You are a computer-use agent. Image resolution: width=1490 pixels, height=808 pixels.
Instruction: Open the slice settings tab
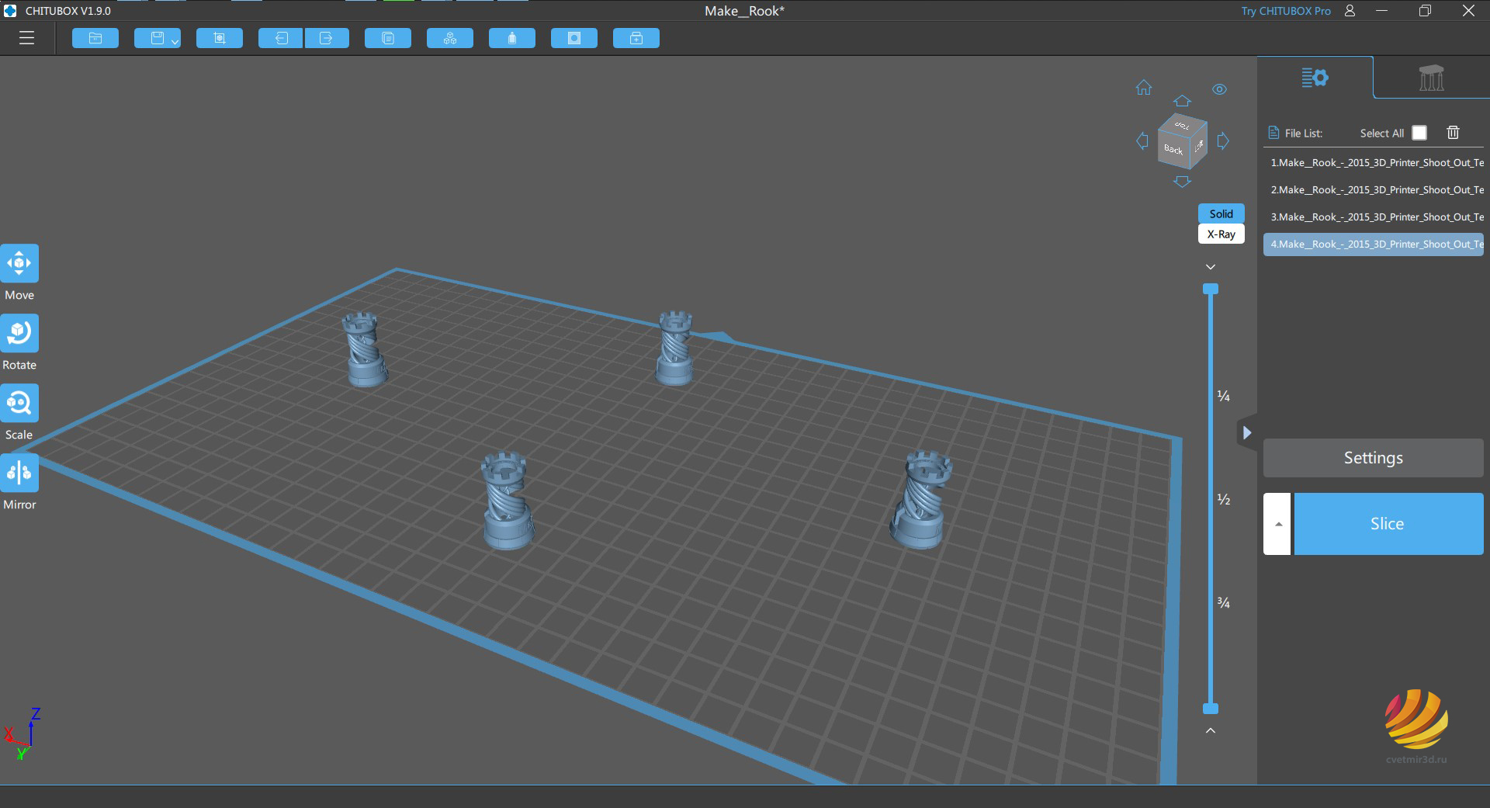pyautogui.click(x=1315, y=78)
